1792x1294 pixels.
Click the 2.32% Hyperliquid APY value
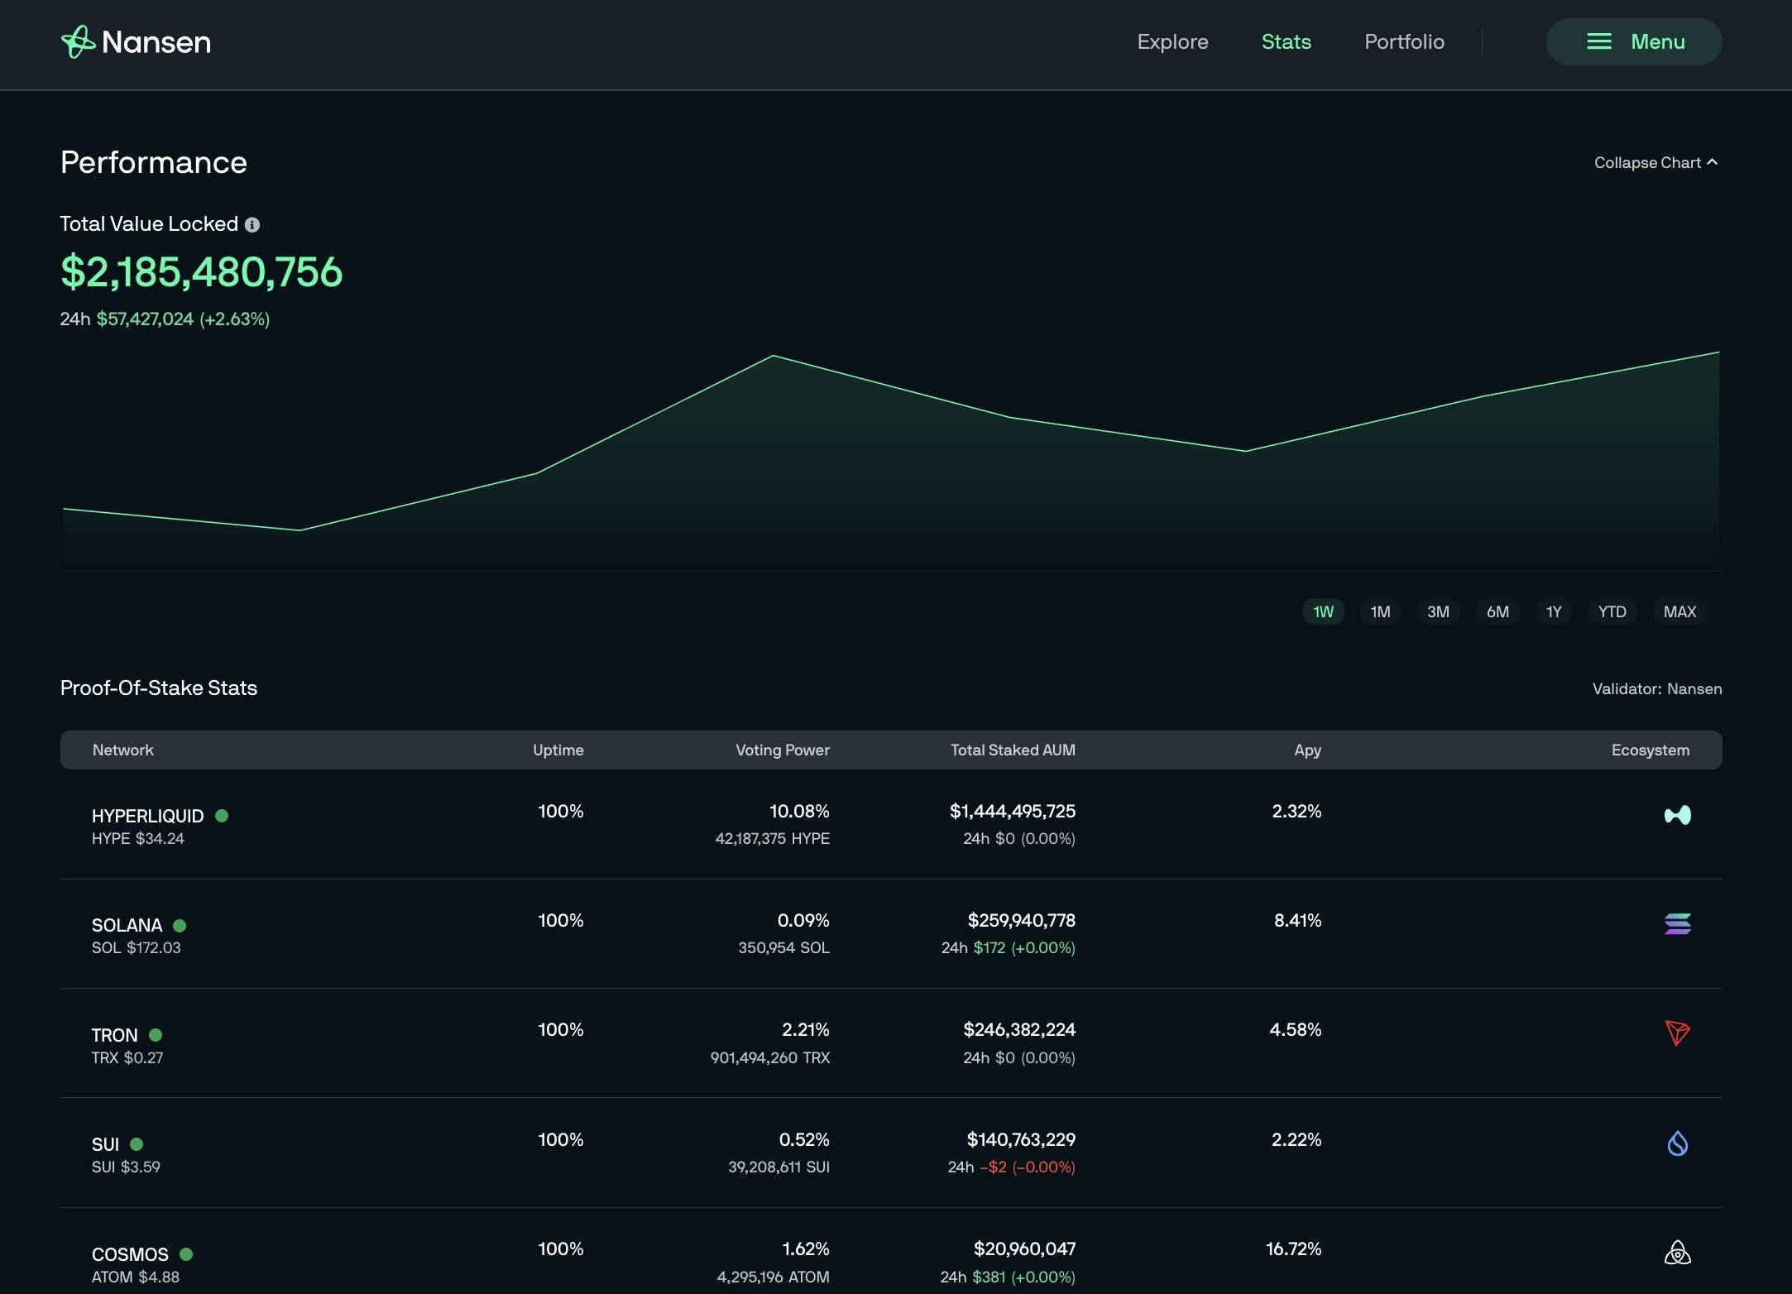[1296, 811]
